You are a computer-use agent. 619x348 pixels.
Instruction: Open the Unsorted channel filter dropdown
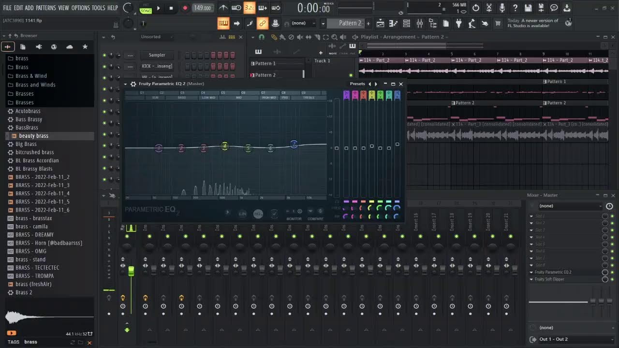coord(156,37)
